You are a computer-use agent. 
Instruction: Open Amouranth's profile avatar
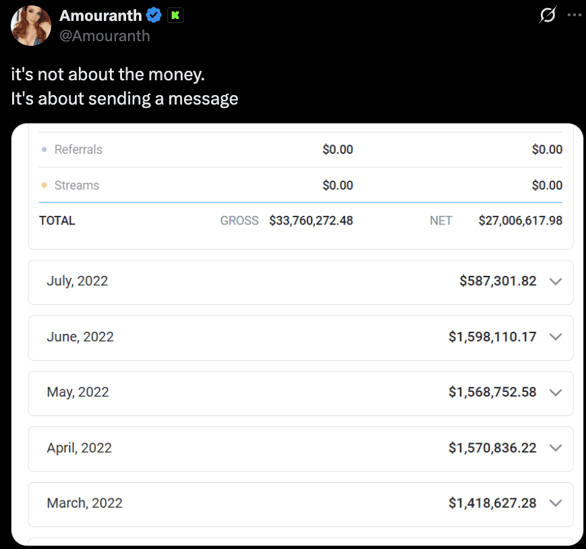[x=31, y=26]
